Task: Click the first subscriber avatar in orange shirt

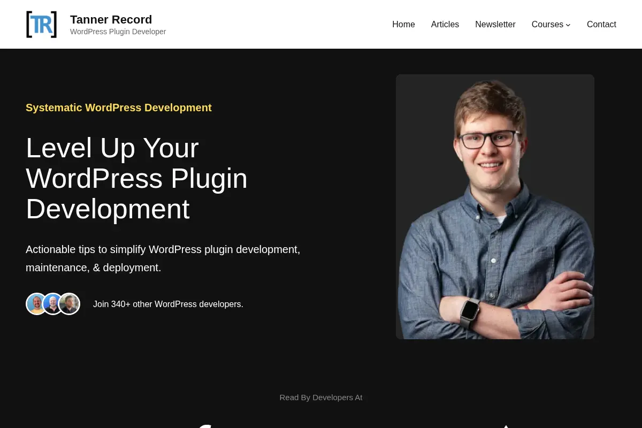Action: (36, 304)
